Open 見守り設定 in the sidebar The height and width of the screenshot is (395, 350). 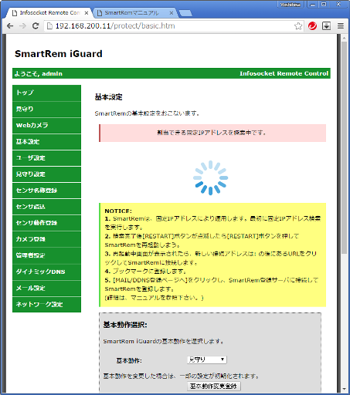click(x=46, y=174)
